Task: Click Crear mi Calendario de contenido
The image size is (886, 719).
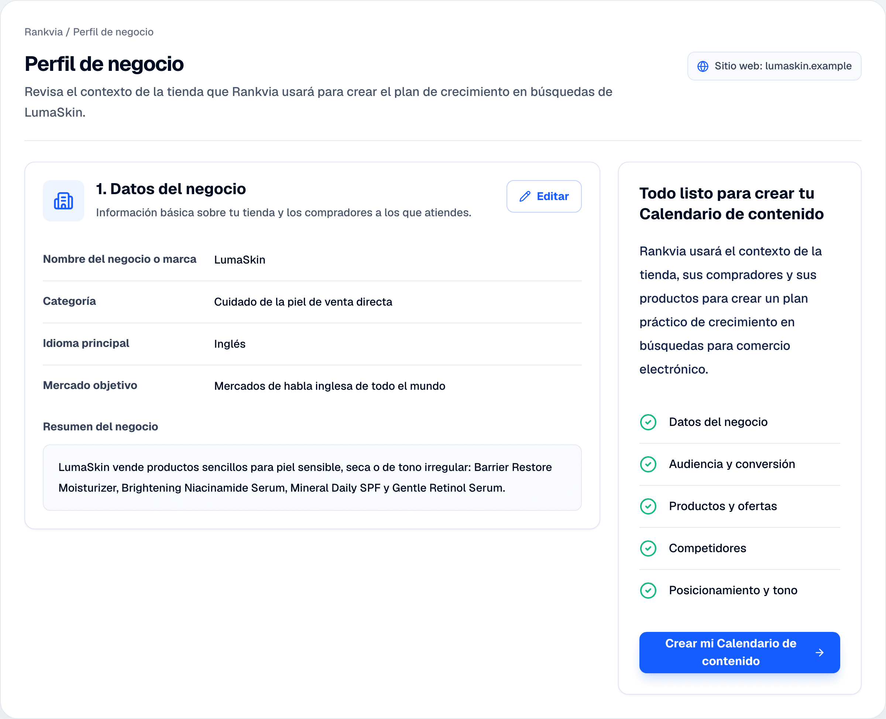Action: click(739, 652)
